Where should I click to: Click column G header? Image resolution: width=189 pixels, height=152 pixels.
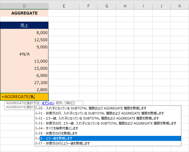(x=106, y=6)
